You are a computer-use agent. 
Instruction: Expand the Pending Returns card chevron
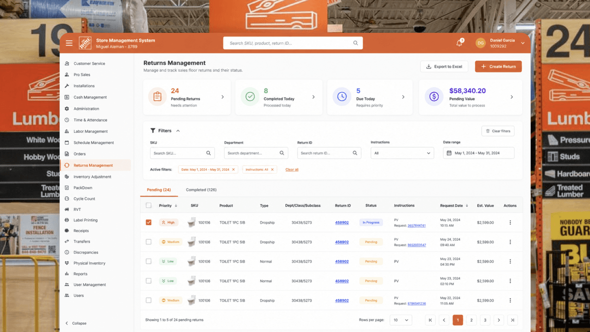click(x=223, y=97)
